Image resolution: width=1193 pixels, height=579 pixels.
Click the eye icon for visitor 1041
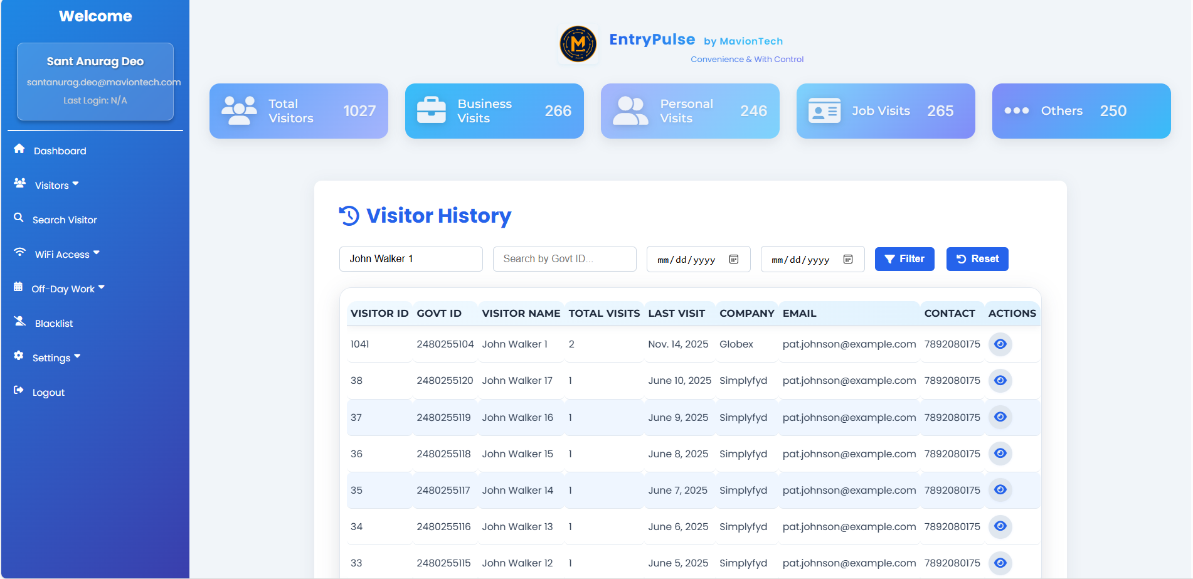pyautogui.click(x=1000, y=344)
